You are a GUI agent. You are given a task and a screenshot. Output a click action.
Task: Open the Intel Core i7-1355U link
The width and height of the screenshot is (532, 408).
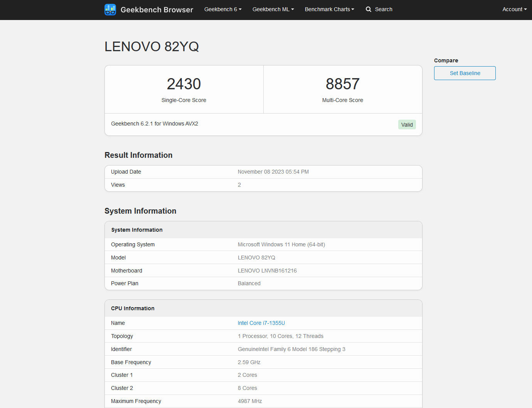click(261, 323)
